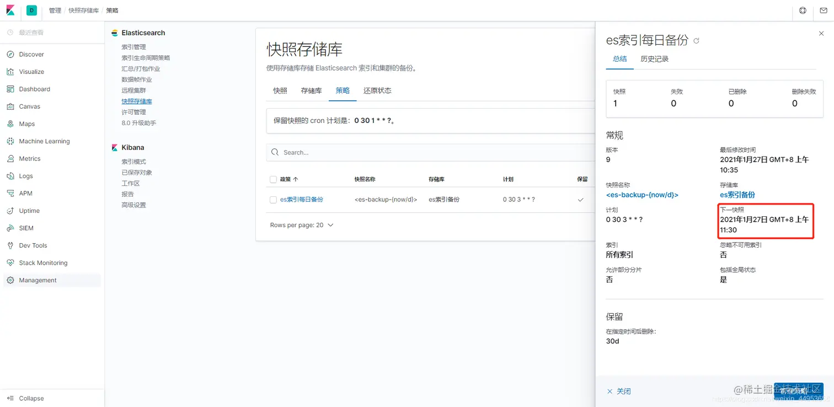Open 快照存储库 in the management menu
Image resolution: width=834 pixels, height=407 pixels.
click(x=137, y=101)
